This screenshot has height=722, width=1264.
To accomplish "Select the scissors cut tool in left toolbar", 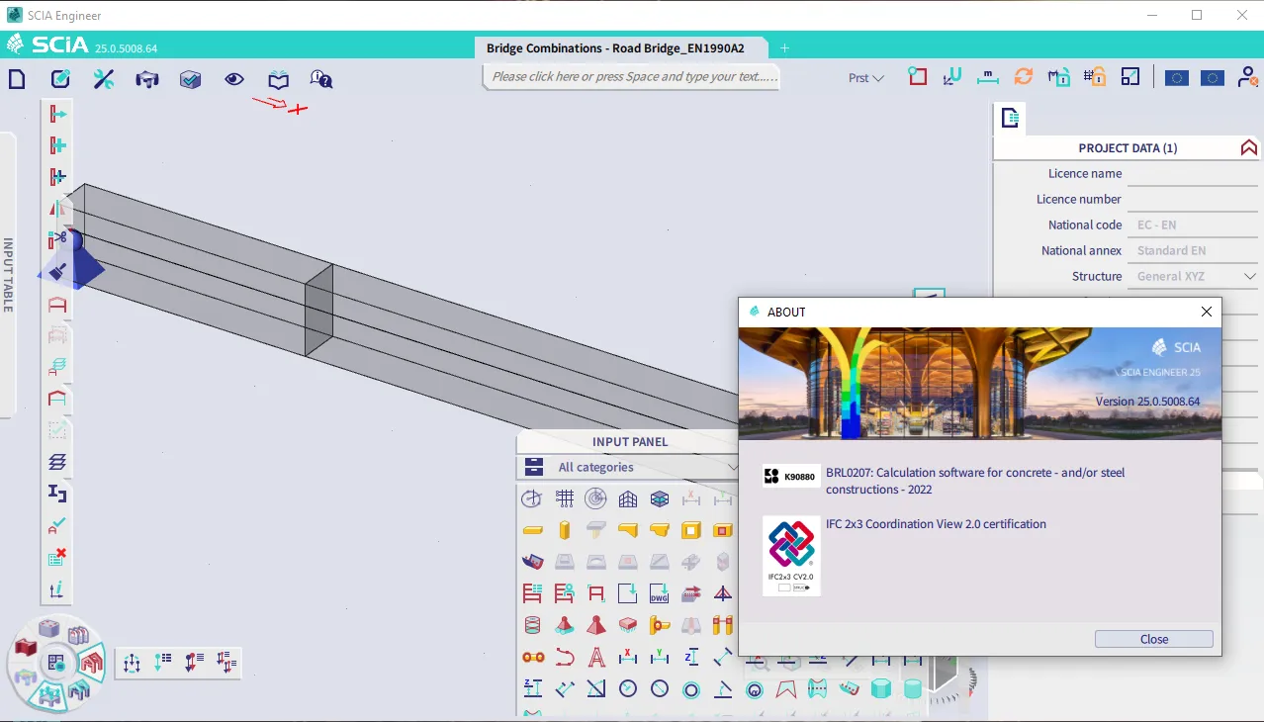I will [x=58, y=239].
